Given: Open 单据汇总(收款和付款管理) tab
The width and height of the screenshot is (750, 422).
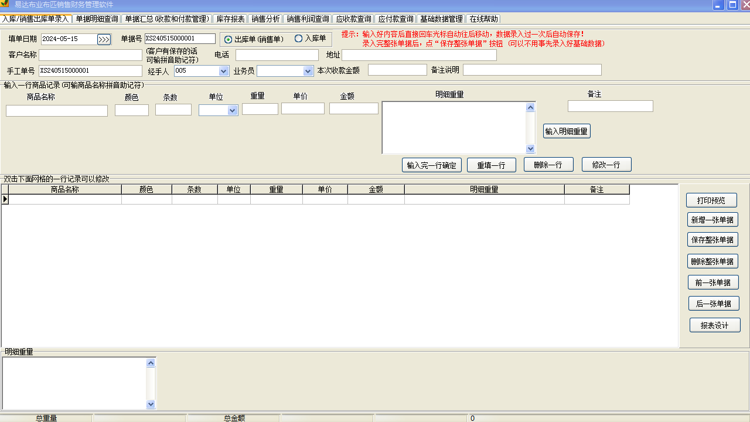Looking at the screenshot, I should [x=167, y=19].
